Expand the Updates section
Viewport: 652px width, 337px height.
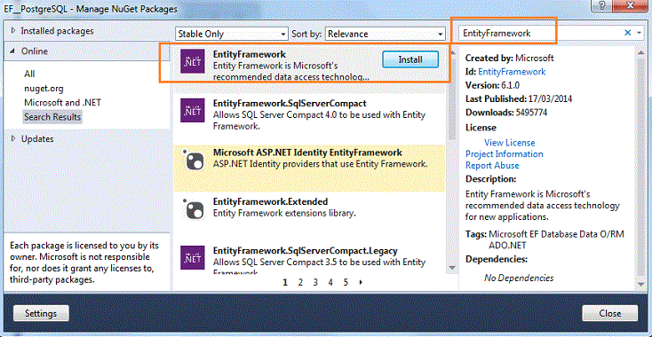point(13,138)
